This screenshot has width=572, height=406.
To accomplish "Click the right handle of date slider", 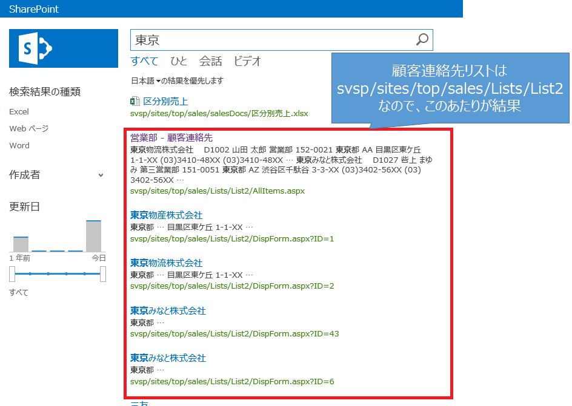I will pos(103,274).
